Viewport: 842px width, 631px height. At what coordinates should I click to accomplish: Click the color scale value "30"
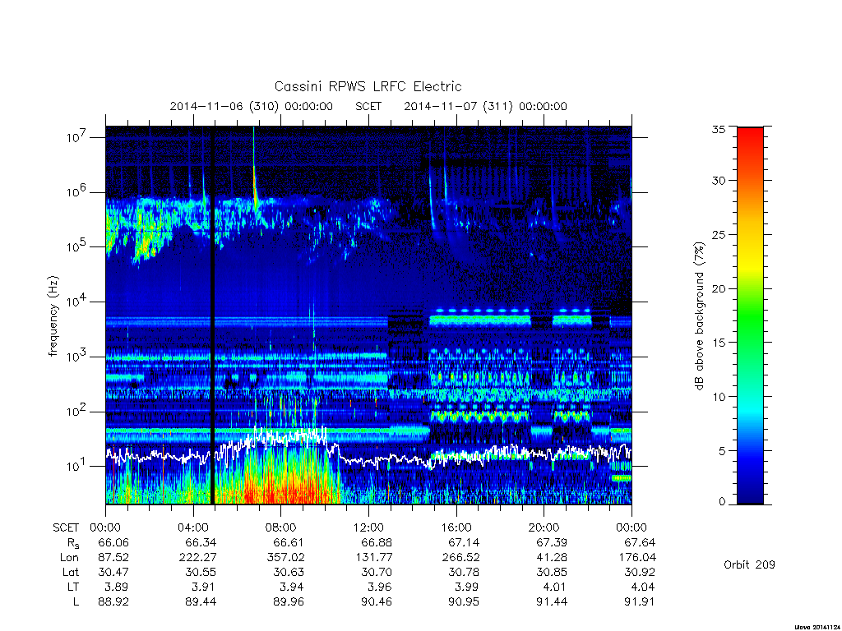(x=718, y=181)
